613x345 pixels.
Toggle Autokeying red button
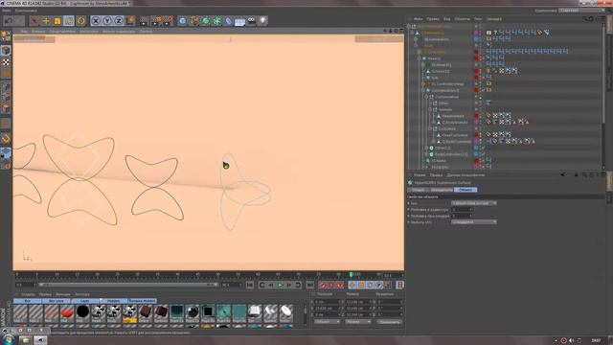click(331, 285)
